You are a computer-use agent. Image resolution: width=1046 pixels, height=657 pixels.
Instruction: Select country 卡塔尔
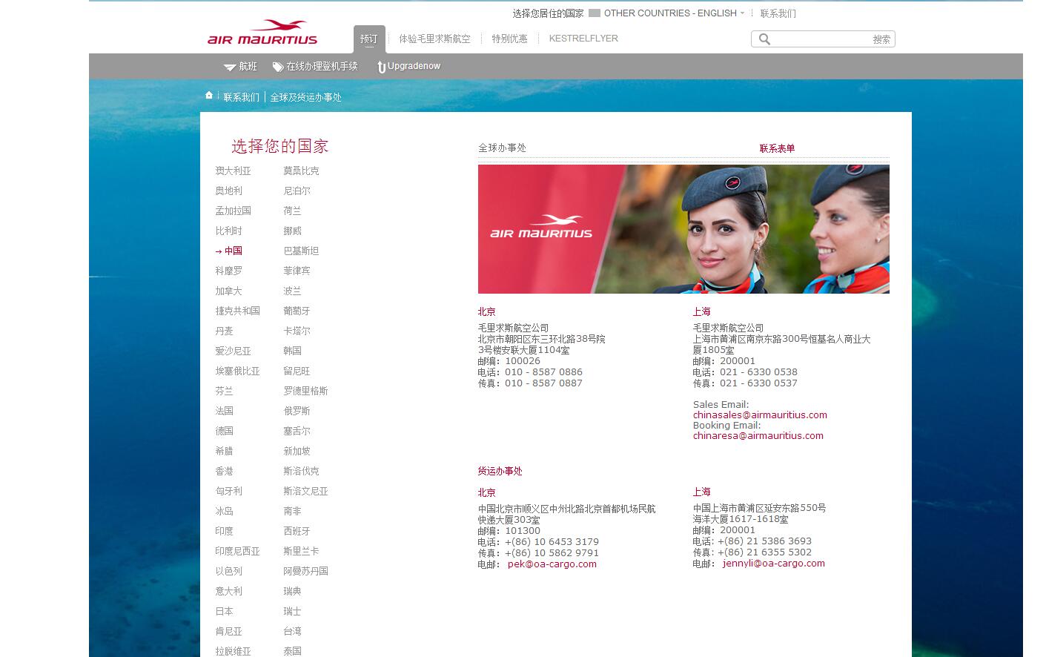(297, 331)
